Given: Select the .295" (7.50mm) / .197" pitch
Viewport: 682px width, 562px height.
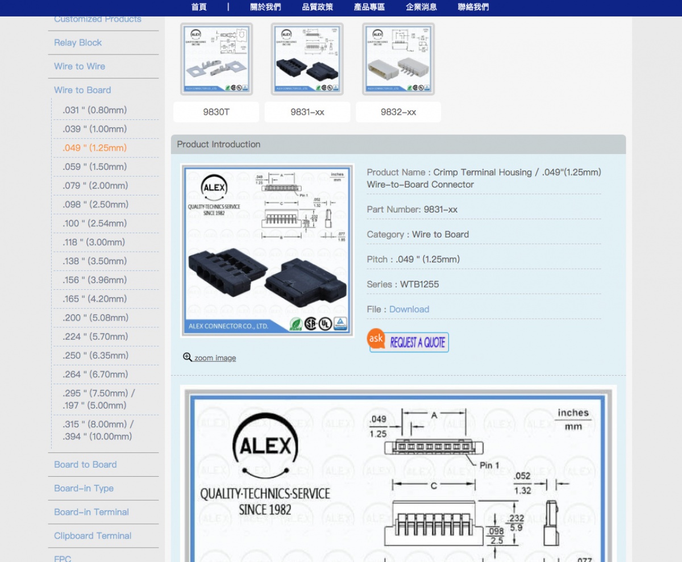Looking at the screenshot, I should tap(99, 399).
